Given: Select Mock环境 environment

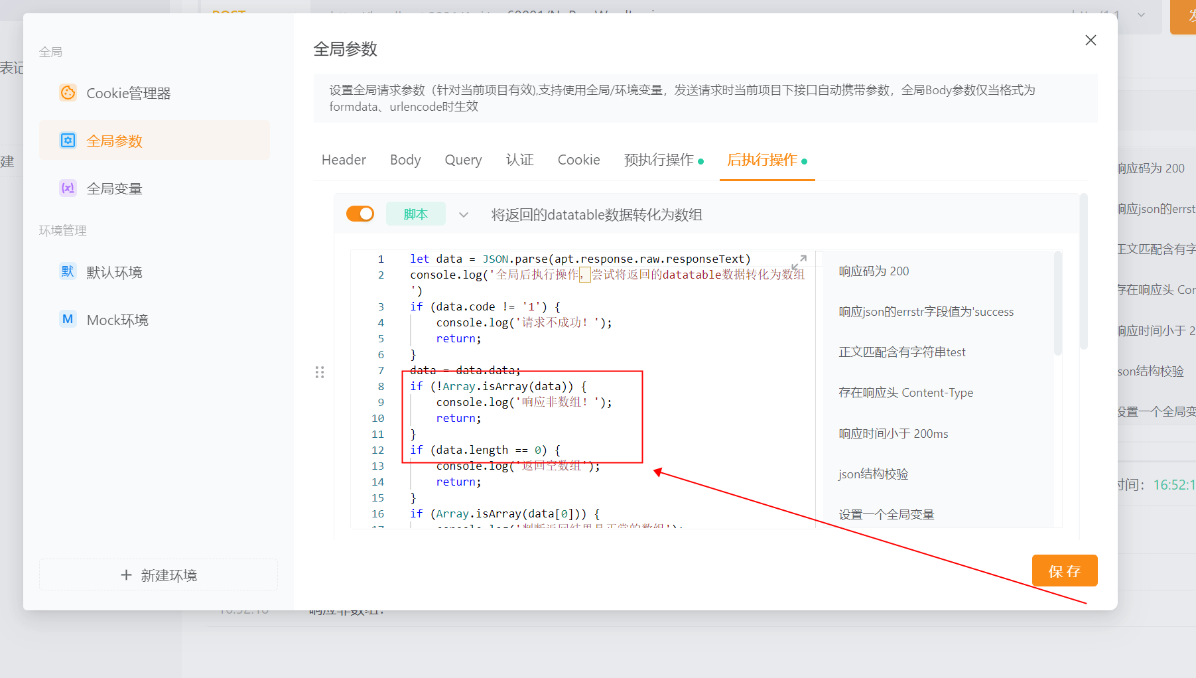Looking at the screenshot, I should [x=155, y=320].
